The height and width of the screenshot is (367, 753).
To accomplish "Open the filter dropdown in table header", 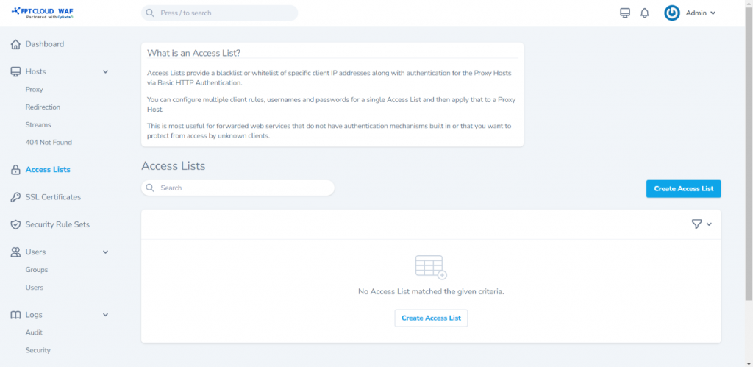I will pos(702,224).
